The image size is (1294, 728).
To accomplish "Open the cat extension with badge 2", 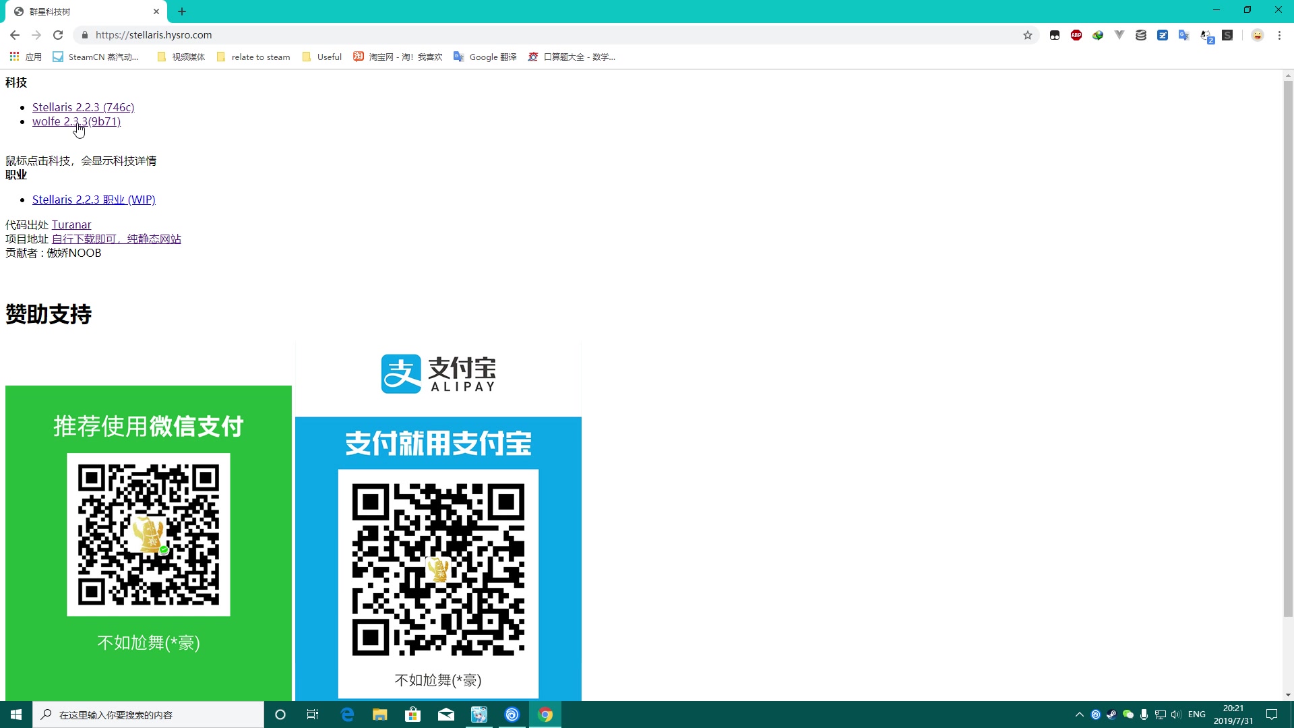I will 1206,36.
